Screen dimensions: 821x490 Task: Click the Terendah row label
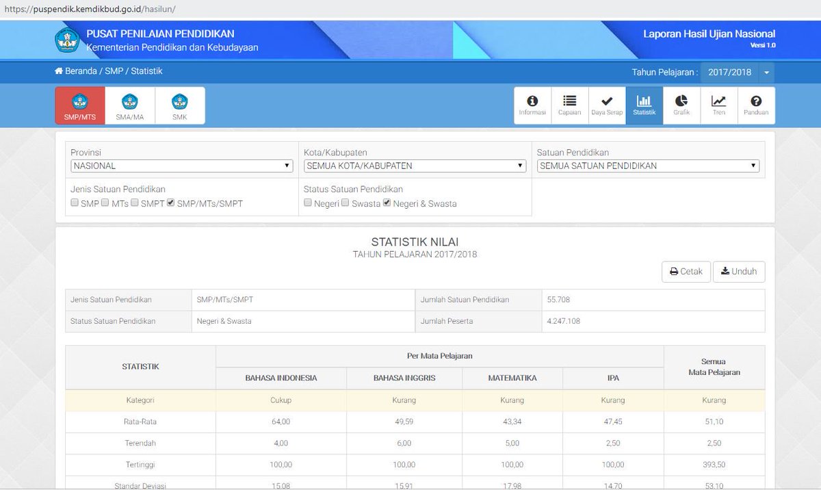(x=140, y=443)
